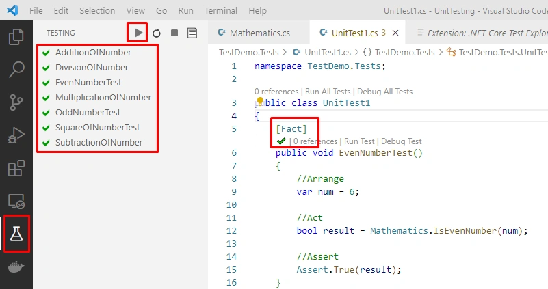Image resolution: width=548 pixels, height=289 pixels.
Task: Open the Extensions view icon
Action: click(16, 168)
